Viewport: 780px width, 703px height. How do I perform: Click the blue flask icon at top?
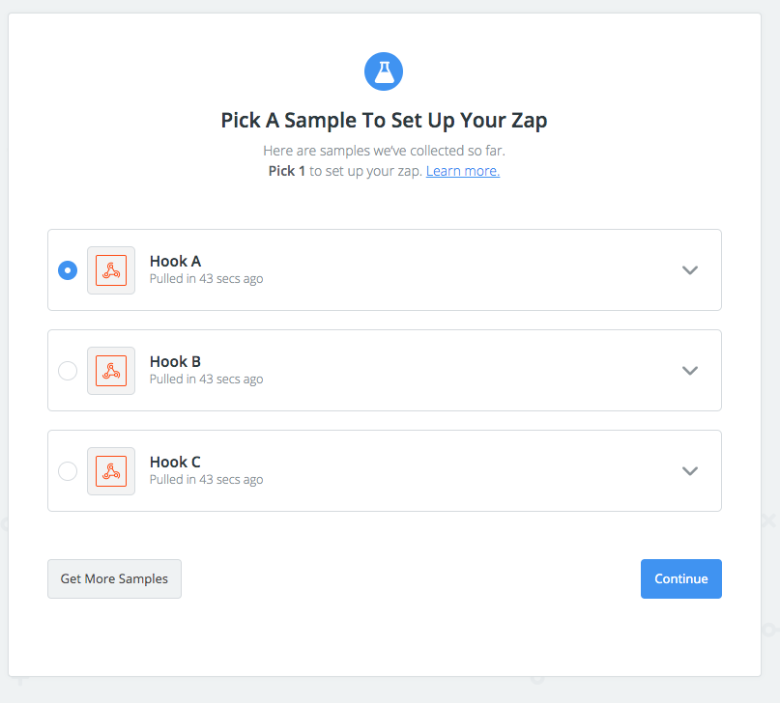tap(384, 71)
